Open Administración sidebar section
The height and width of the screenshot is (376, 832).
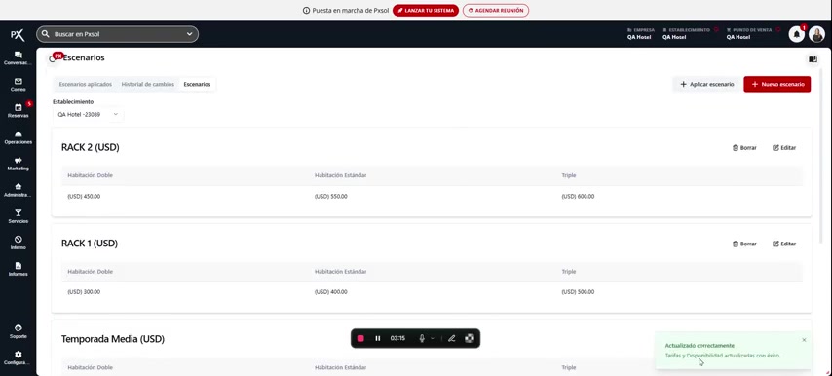point(19,190)
